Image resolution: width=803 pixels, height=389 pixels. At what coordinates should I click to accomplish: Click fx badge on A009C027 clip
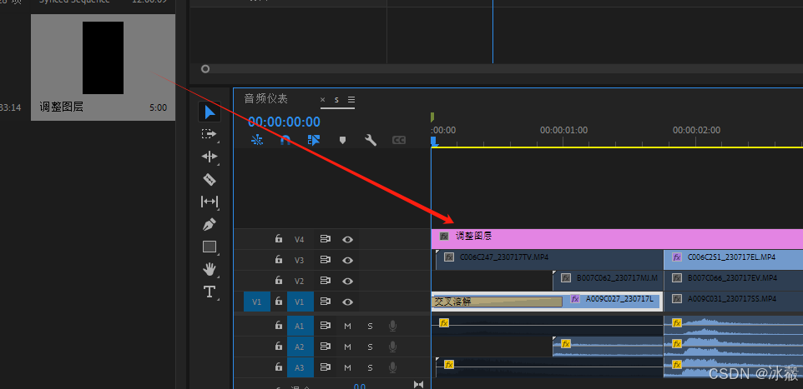(575, 298)
